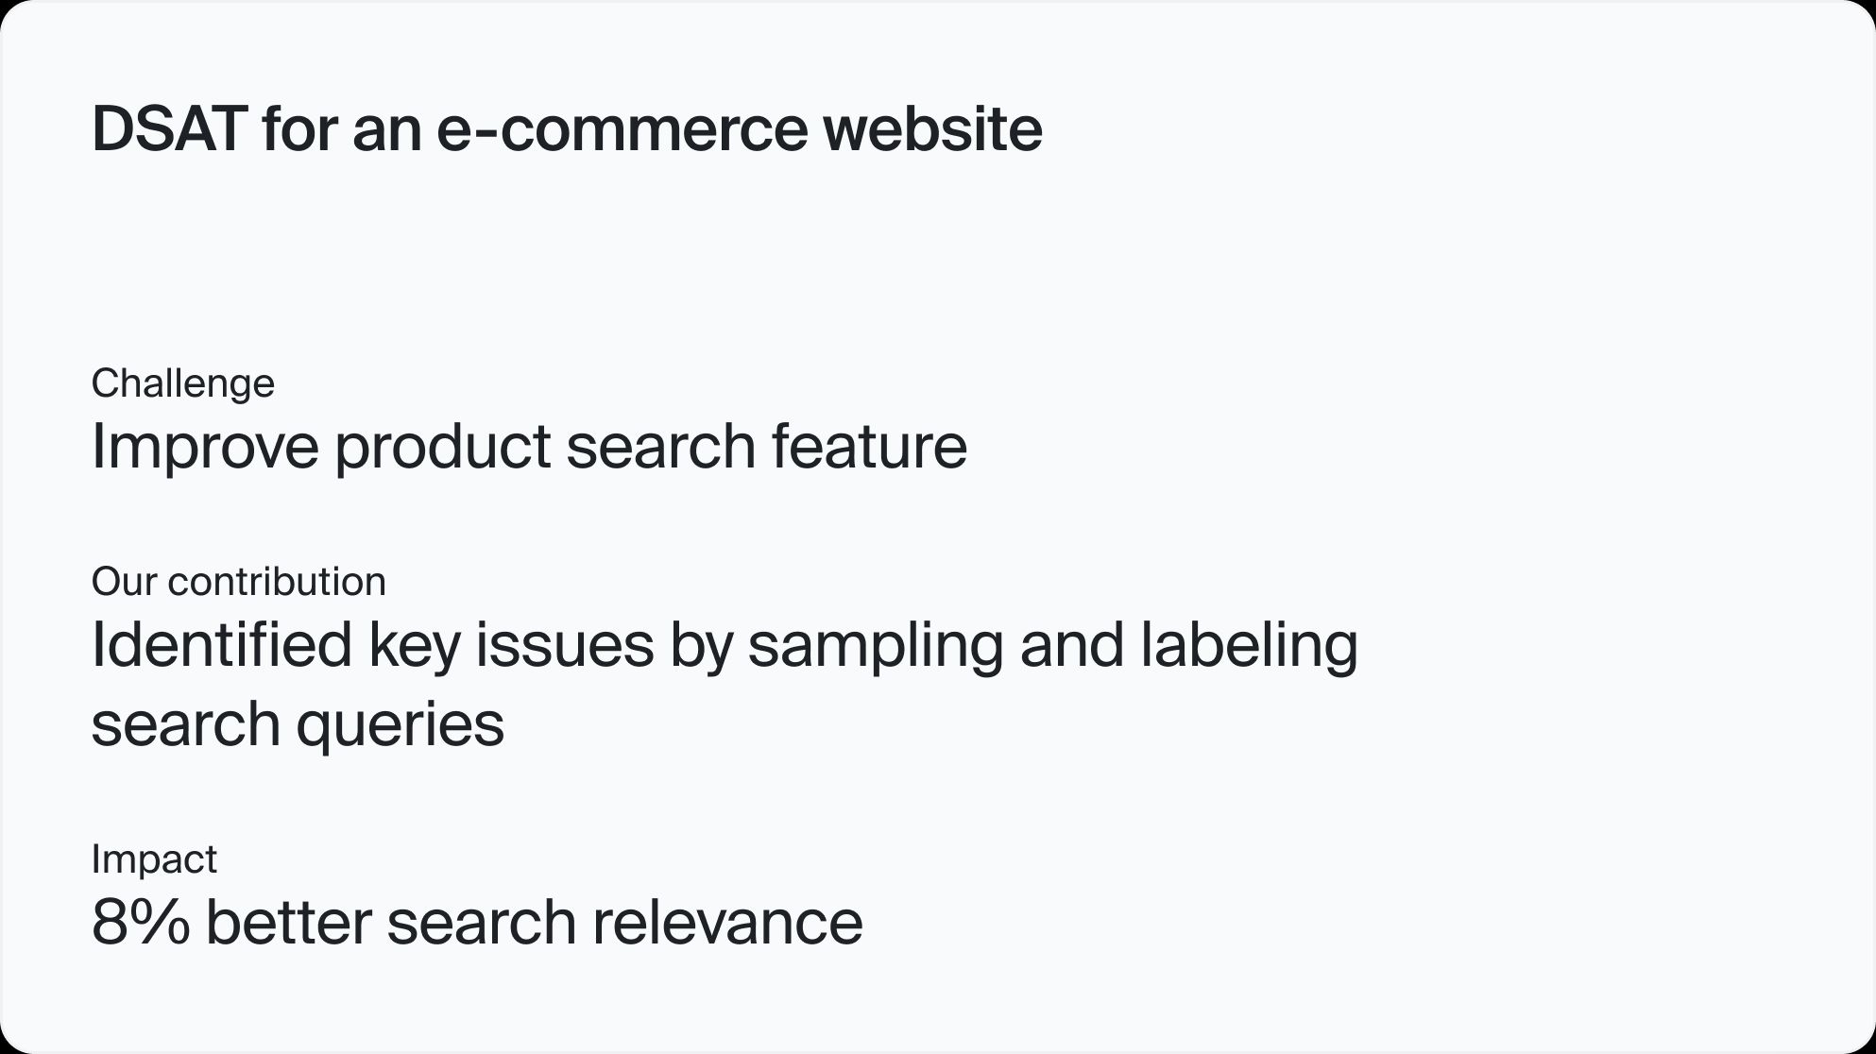Image resolution: width=1876 pixels, height=1054 pixels.
Task: Click the word DSAT in the heading
Action: pos(169,128)
